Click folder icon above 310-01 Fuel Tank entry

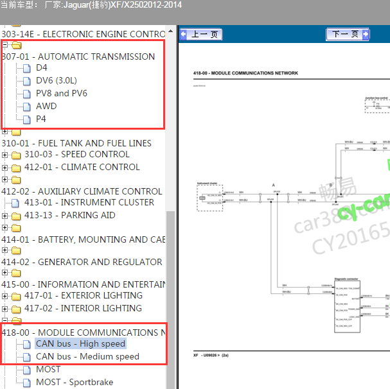(x=16, y=132)
